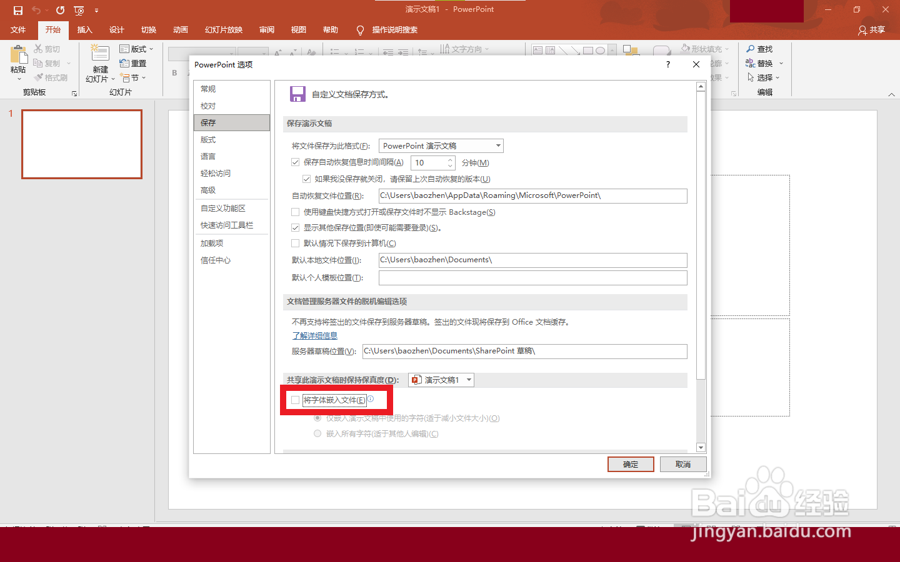The image size is (900, 562).
Task: Select slide 1 thumbnail in panel
Action: (x=82, y=144)
